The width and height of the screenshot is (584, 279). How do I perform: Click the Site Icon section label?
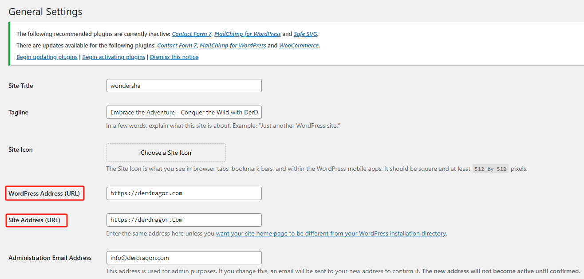click(x=20, y=149)
